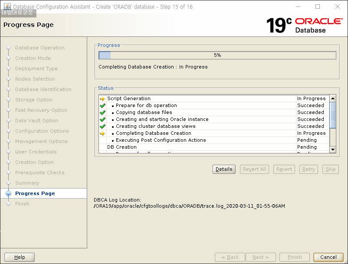Click the Database Operation step bullet
Image resolution: width=348 pixels, height=264 pixels.
point(8,48)
